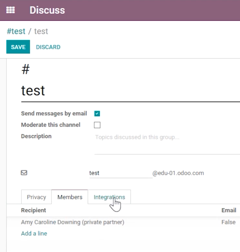Select Amy Caroline Downing member row
This screenshot has height=252, width=240.
coord(123,222)
